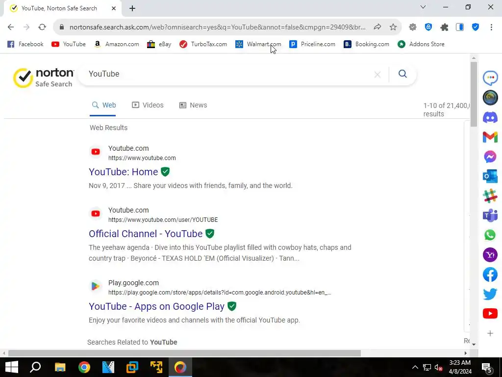Open the Official Channel - YouTube result

tap(146, 234)
